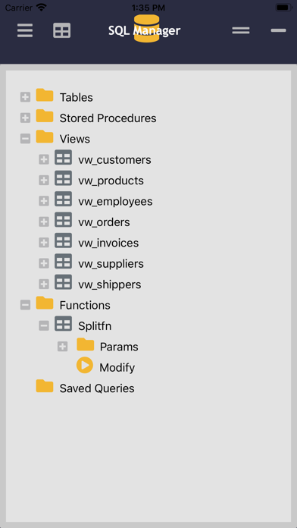Tap the table grid icon in header

(62, 30)
